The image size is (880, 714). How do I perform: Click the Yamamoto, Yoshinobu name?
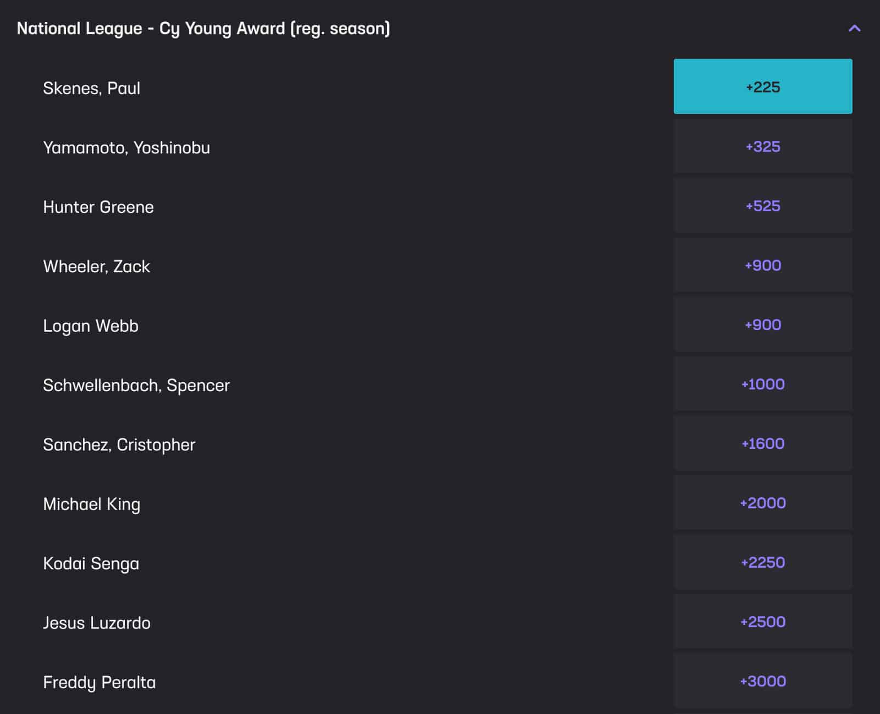tap(127, 147)
